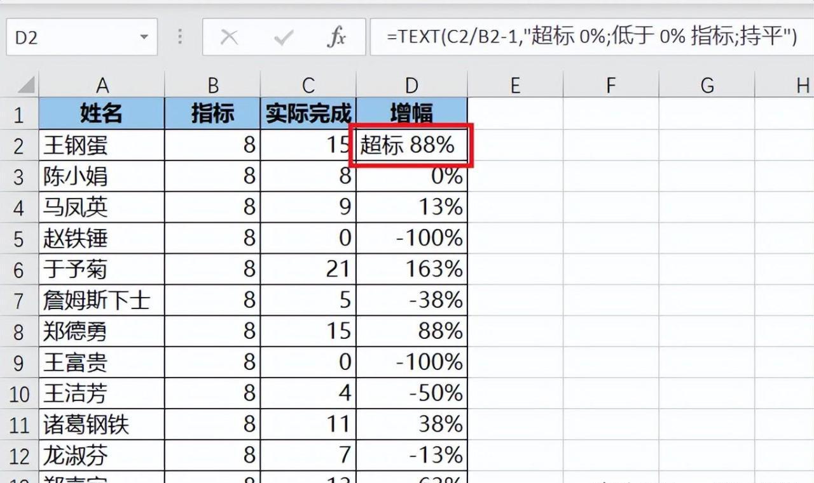Click the 实际完成 header cell
This screenshot has height=483, width=814.
pos(308,114)
